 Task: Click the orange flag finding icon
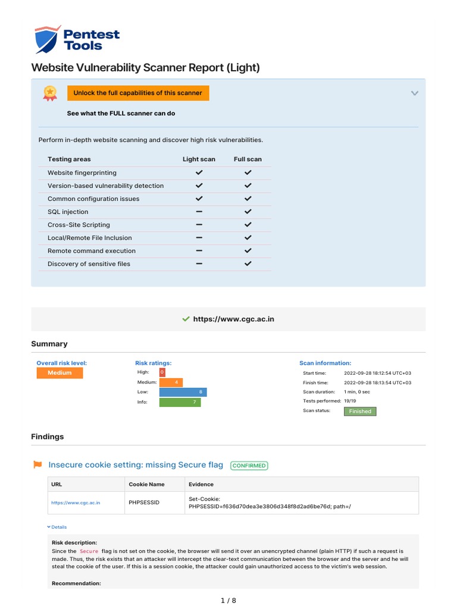pos(37,465)
